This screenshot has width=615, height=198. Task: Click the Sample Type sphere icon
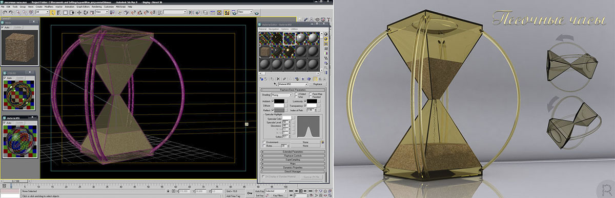325,34
